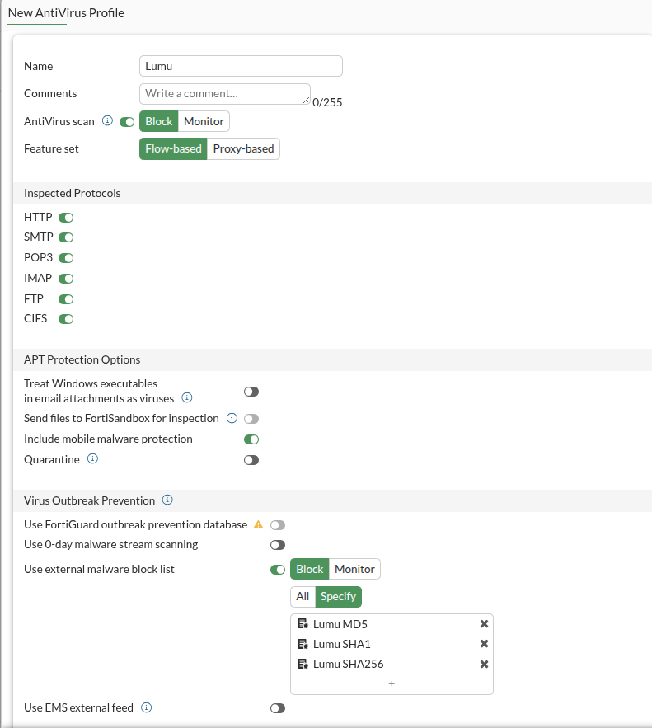Enable 0-day malware stream scanning
The width and height of the screenshot is (652, 728).
(278, 545)
